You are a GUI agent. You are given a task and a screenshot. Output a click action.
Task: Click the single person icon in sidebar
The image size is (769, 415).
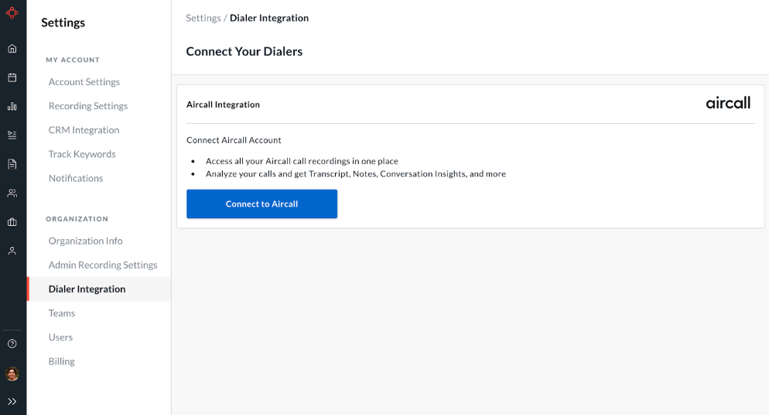click(12, 251)
